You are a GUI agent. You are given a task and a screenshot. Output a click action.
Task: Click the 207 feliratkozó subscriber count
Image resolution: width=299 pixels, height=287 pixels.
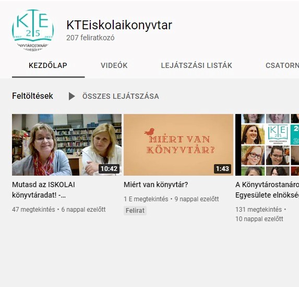(90, 38)
